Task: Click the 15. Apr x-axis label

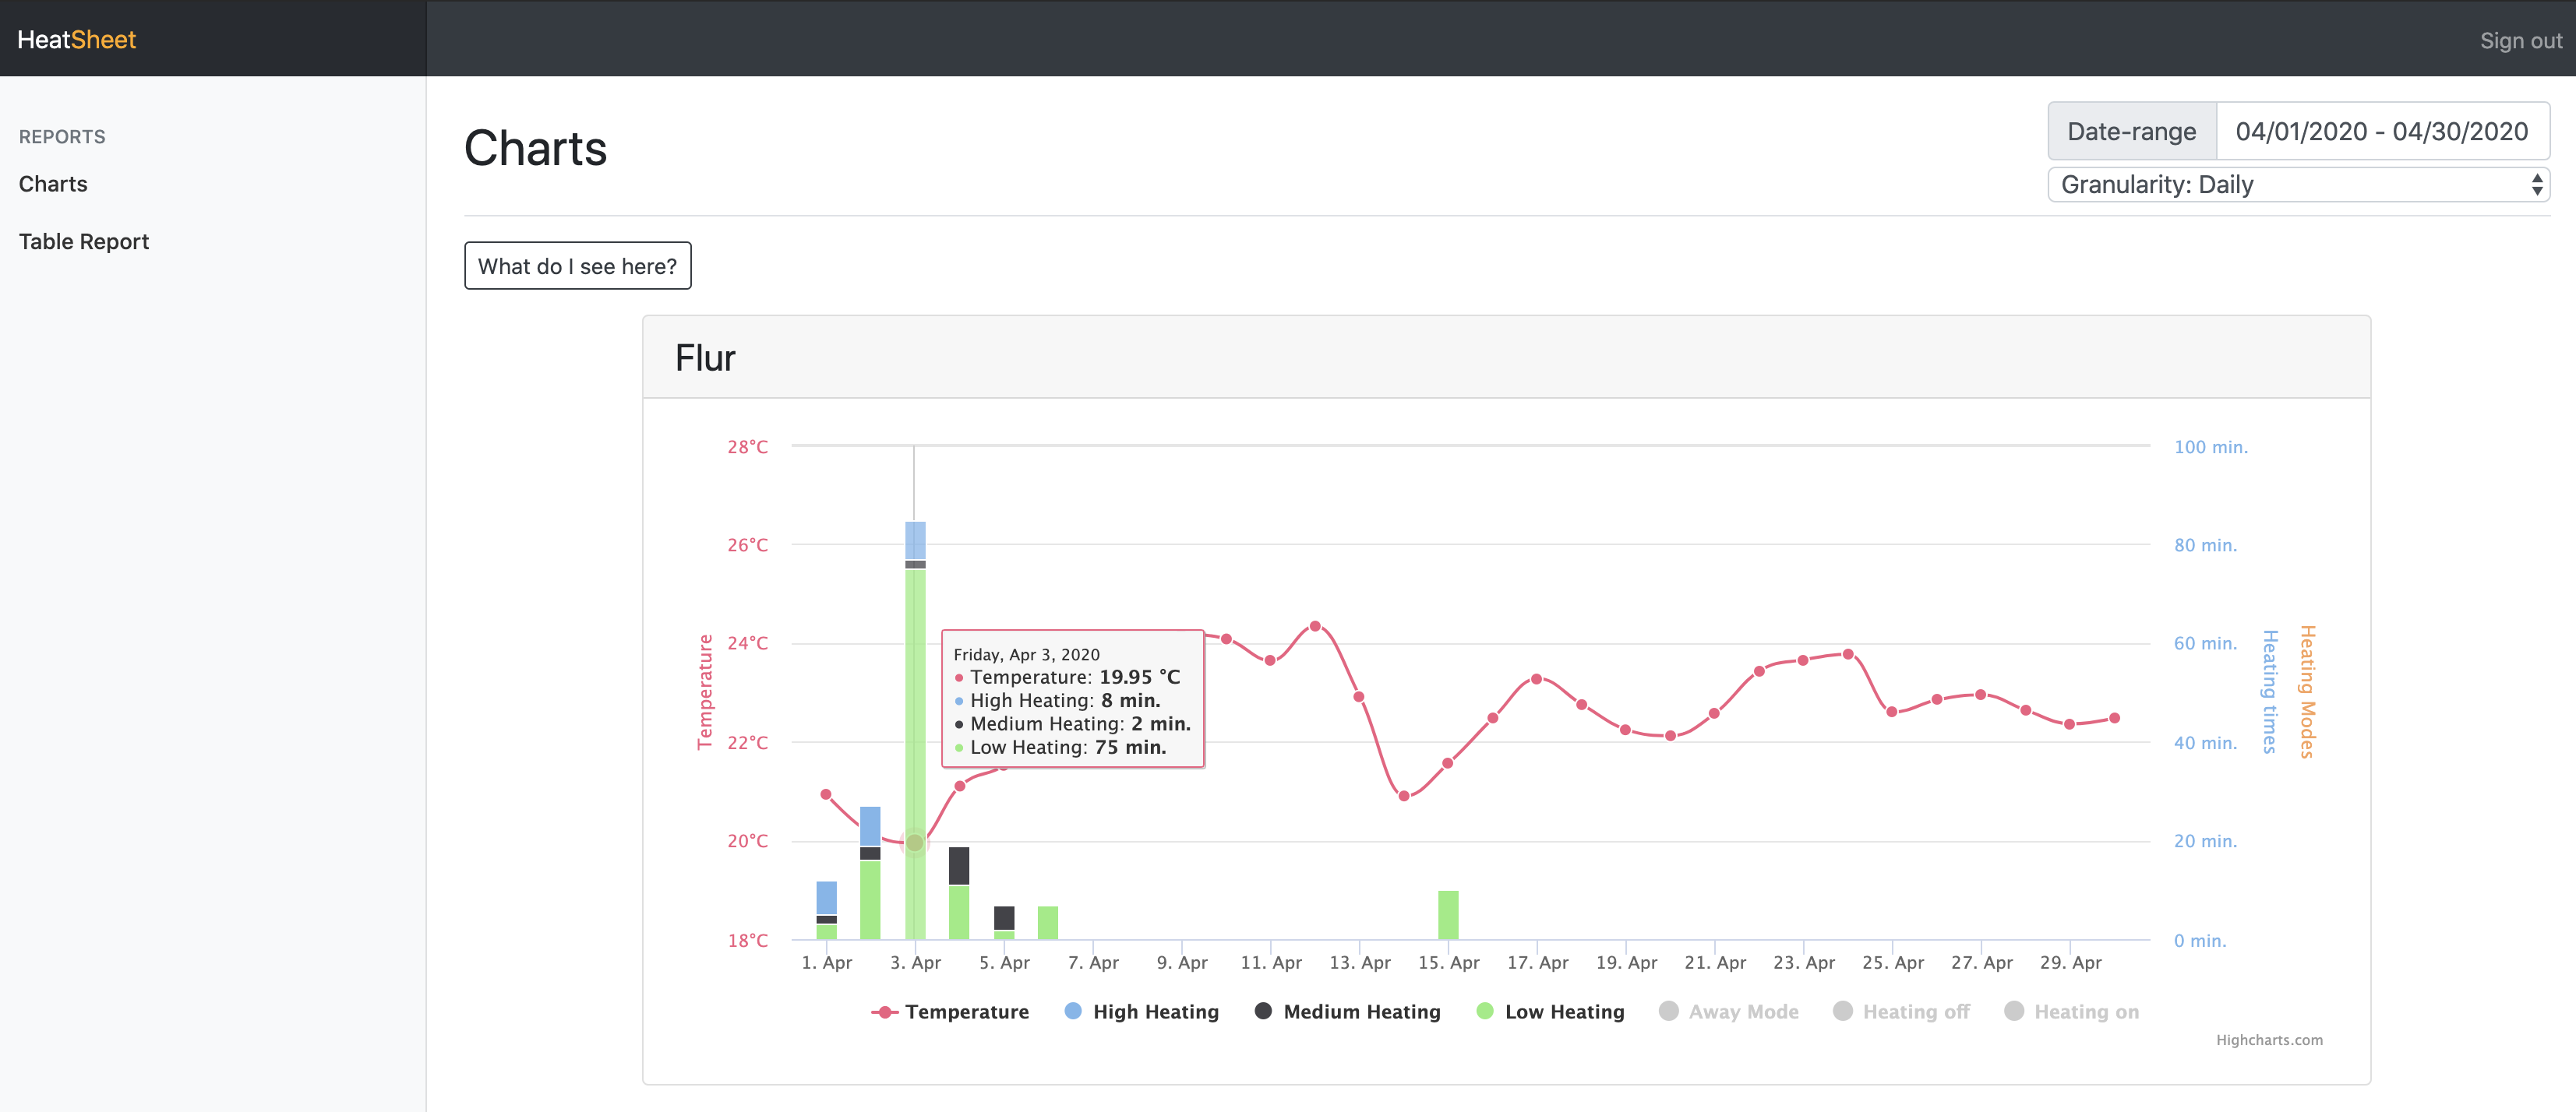Action: [1448, 962]
